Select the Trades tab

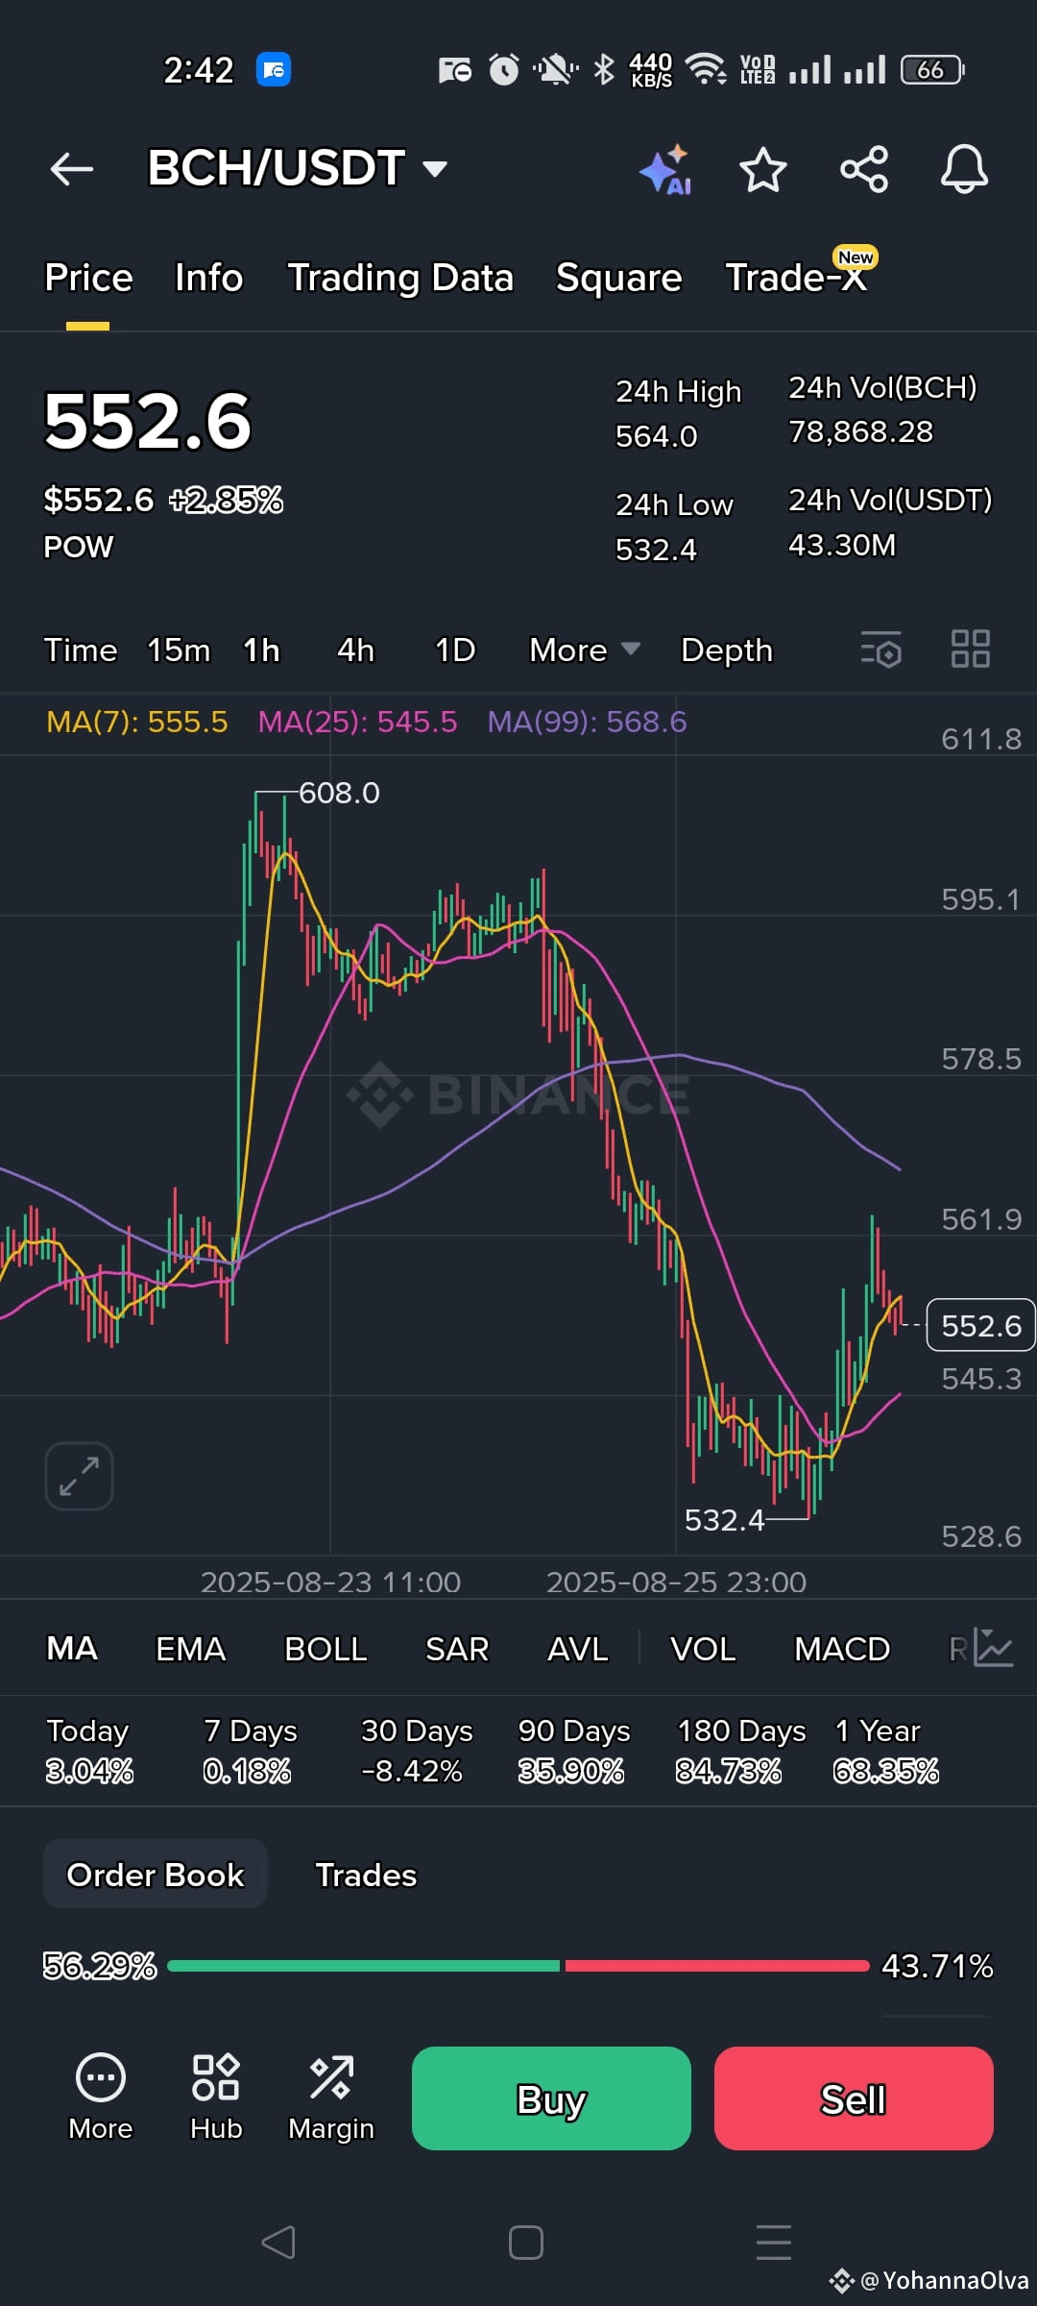[x=367, y=1875]
